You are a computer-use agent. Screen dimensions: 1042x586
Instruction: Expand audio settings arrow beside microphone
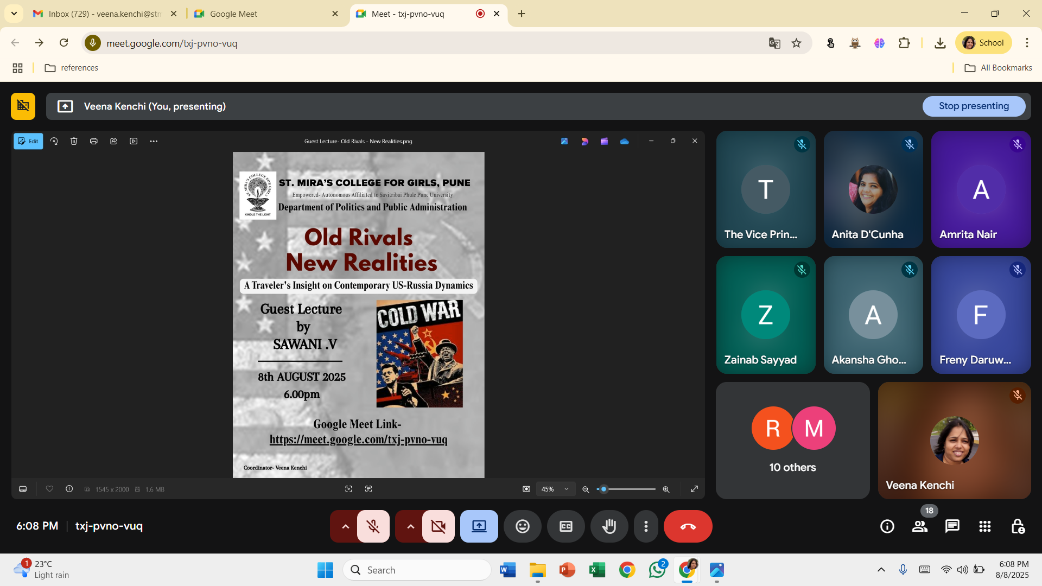point(345,526)
